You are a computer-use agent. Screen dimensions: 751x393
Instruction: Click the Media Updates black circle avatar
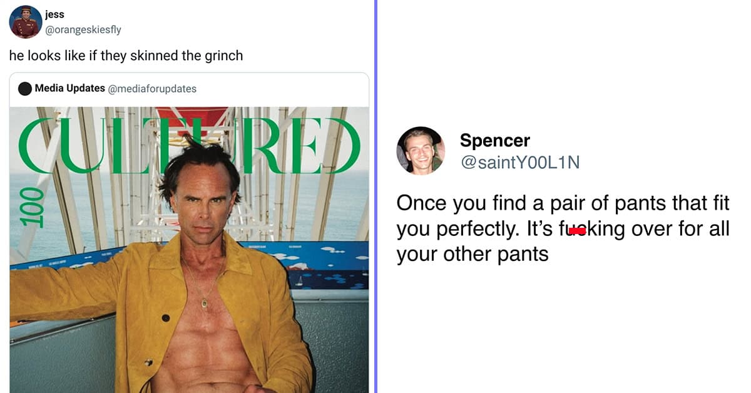coord(25,89)
